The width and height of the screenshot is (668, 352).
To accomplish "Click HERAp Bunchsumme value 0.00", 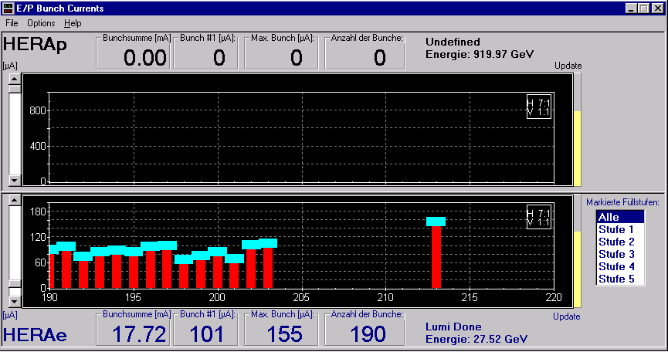I will [x=145, y=57].
